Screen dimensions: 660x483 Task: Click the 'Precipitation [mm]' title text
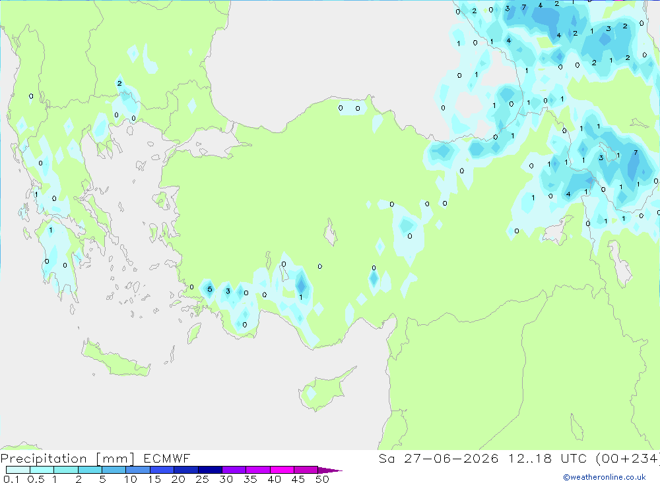click(x=67, y=459)
